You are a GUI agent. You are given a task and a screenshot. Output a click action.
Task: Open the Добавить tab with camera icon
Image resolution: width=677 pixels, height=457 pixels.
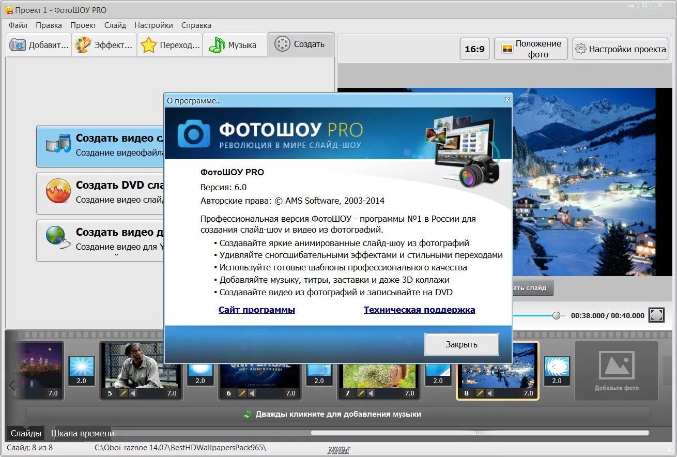click(x=39, y=45)
